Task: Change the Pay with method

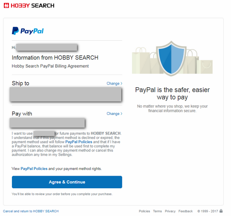Action: point(114,114)
